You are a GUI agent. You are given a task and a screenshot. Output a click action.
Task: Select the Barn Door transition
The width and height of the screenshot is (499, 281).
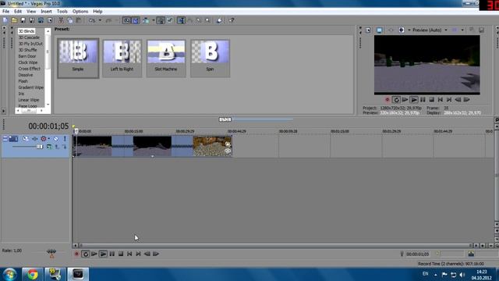click(x=27, y=56)
